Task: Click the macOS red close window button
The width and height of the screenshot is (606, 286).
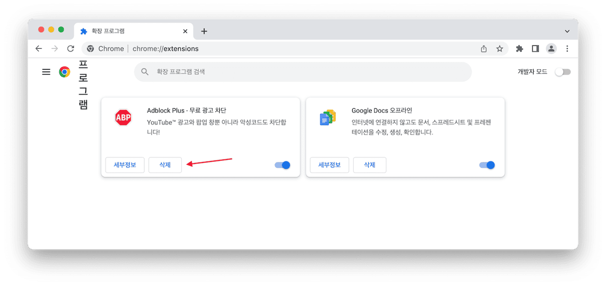Action: 41,29
